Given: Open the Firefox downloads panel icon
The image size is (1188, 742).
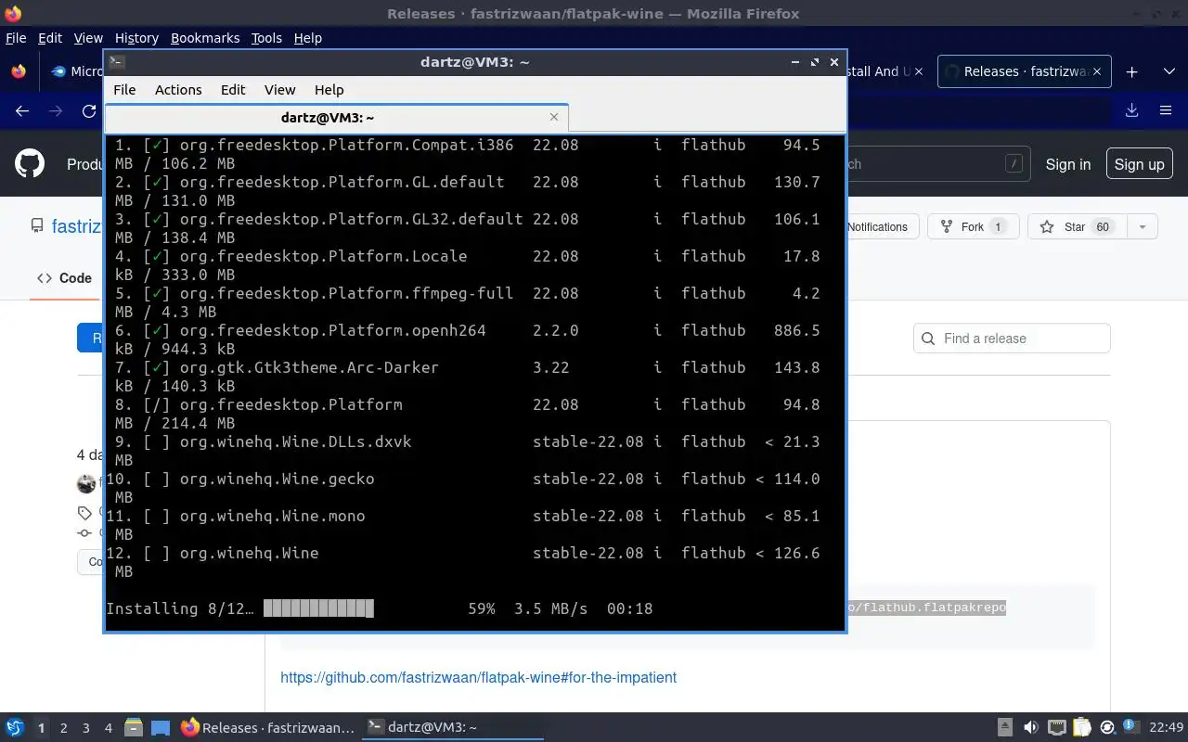Looking at the screenshot, I should 1131,110.
